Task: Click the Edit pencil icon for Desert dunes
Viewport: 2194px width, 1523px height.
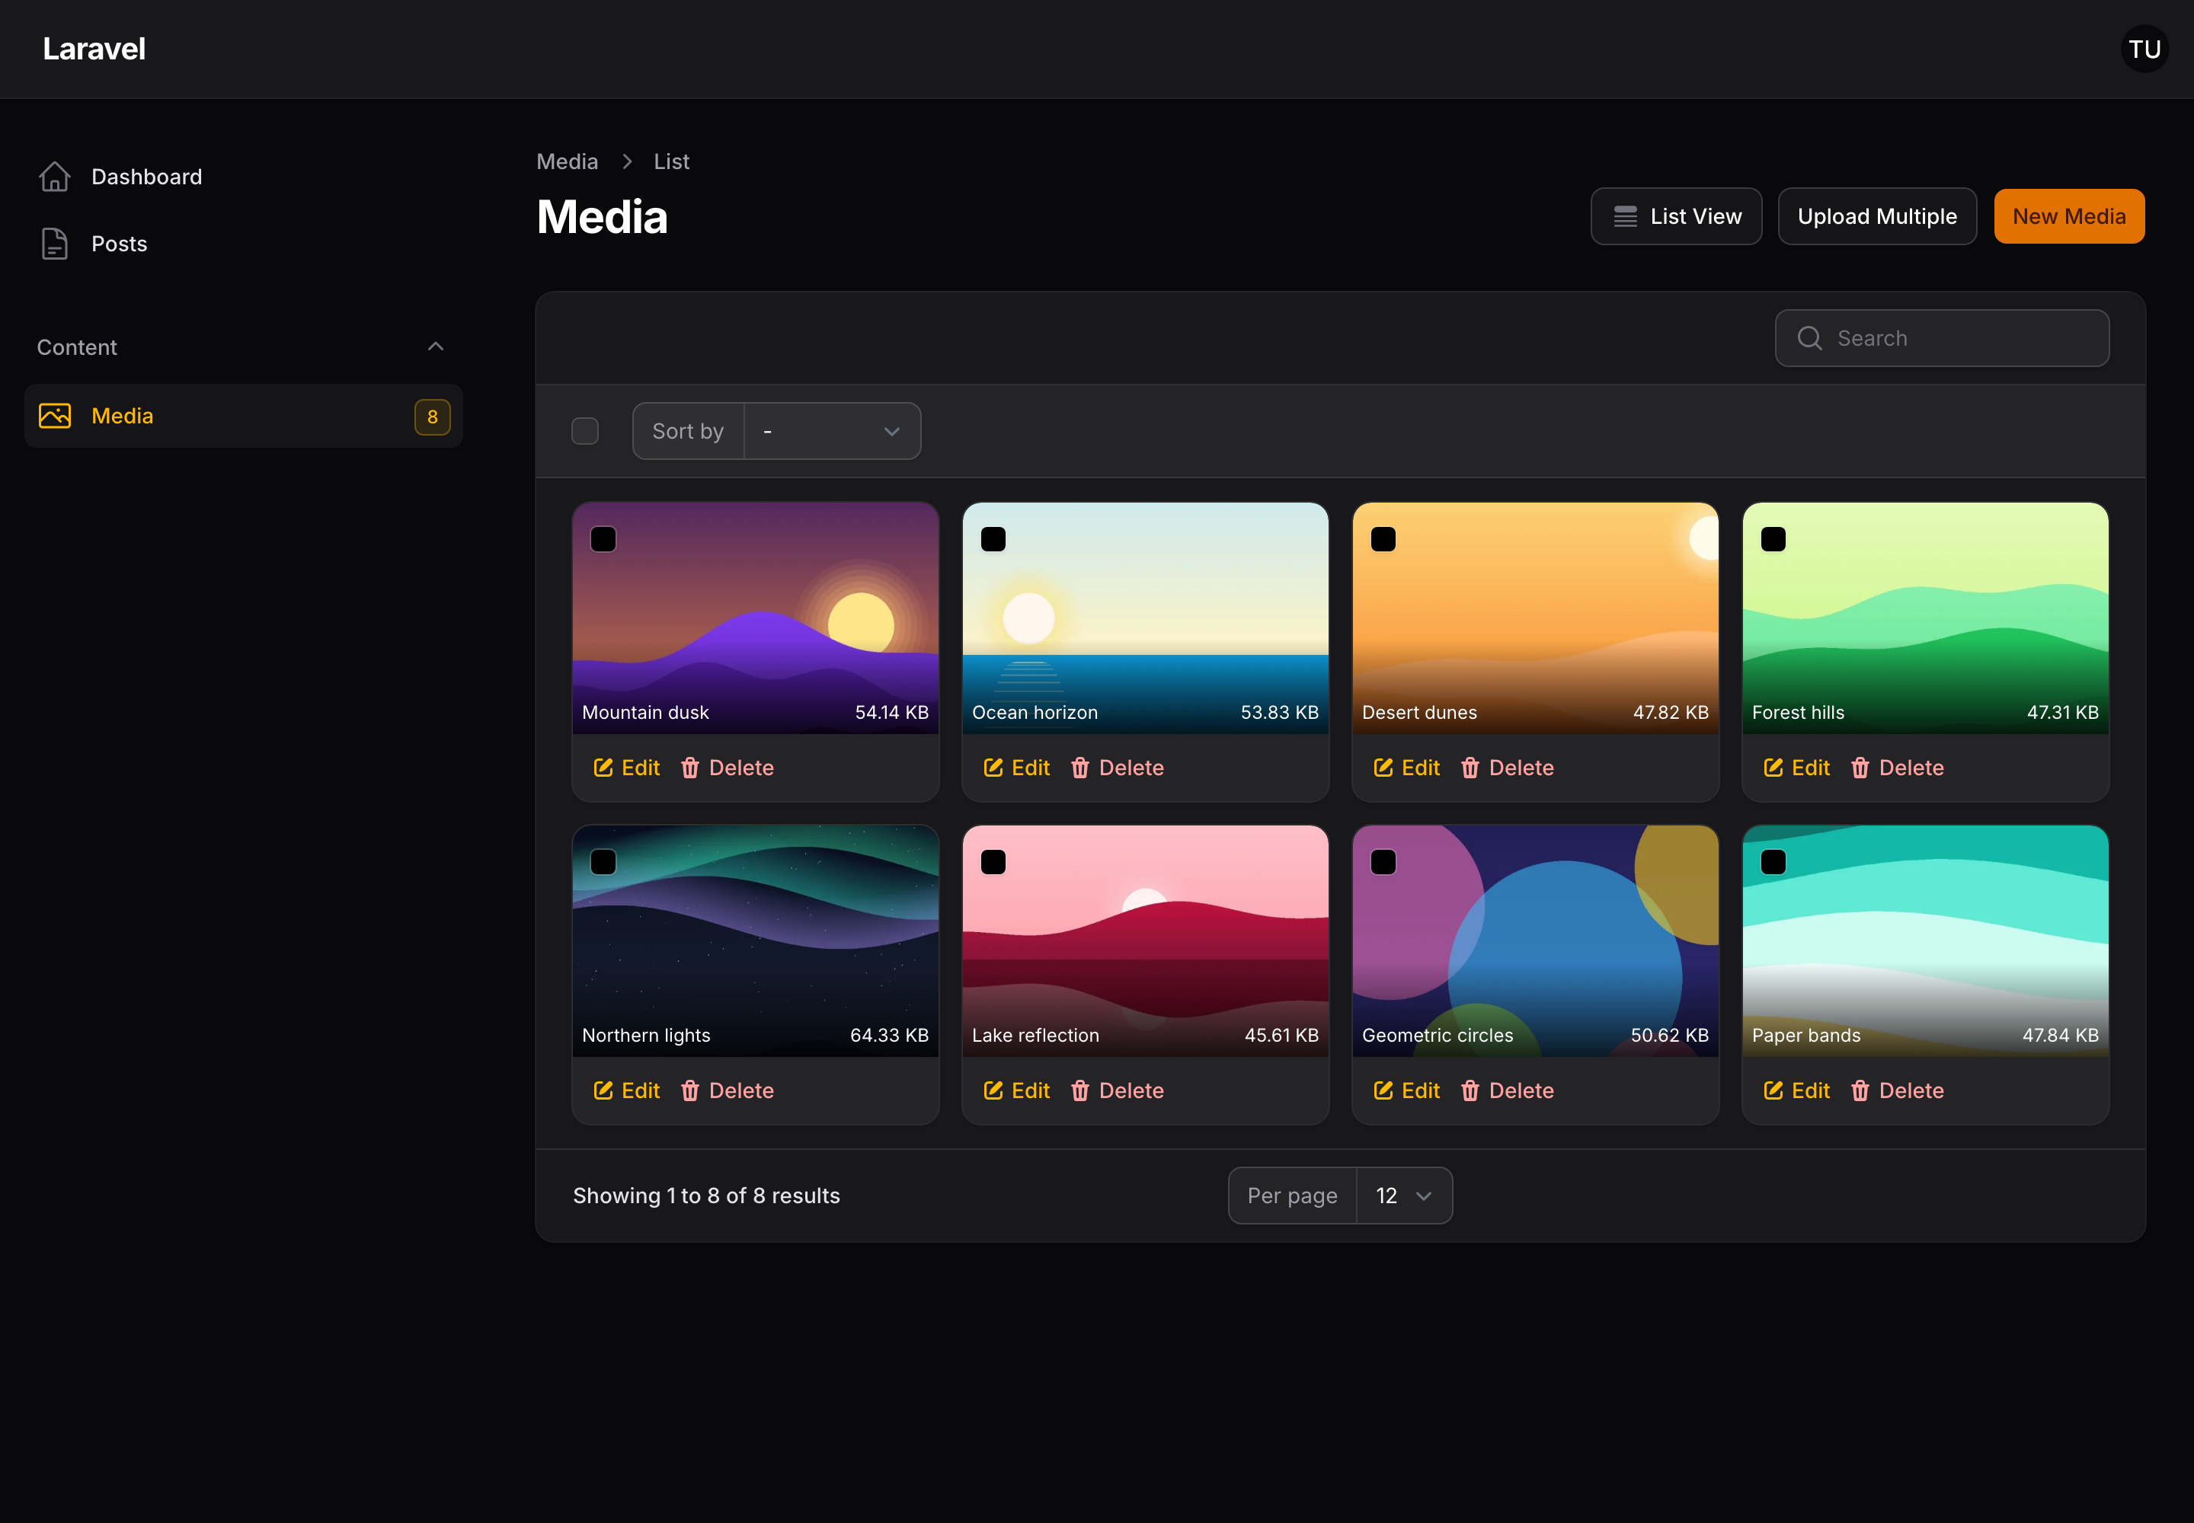Action: point(1383,768)
